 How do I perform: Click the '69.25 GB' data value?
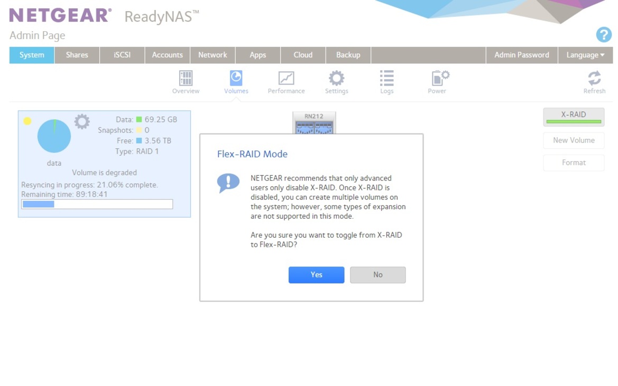(161, 119)
